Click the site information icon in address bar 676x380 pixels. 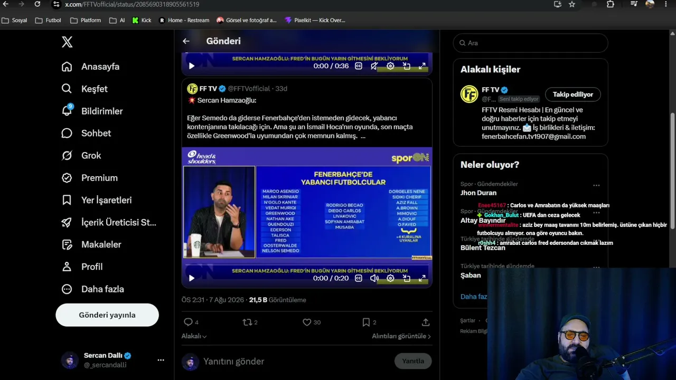pos(56,4)
